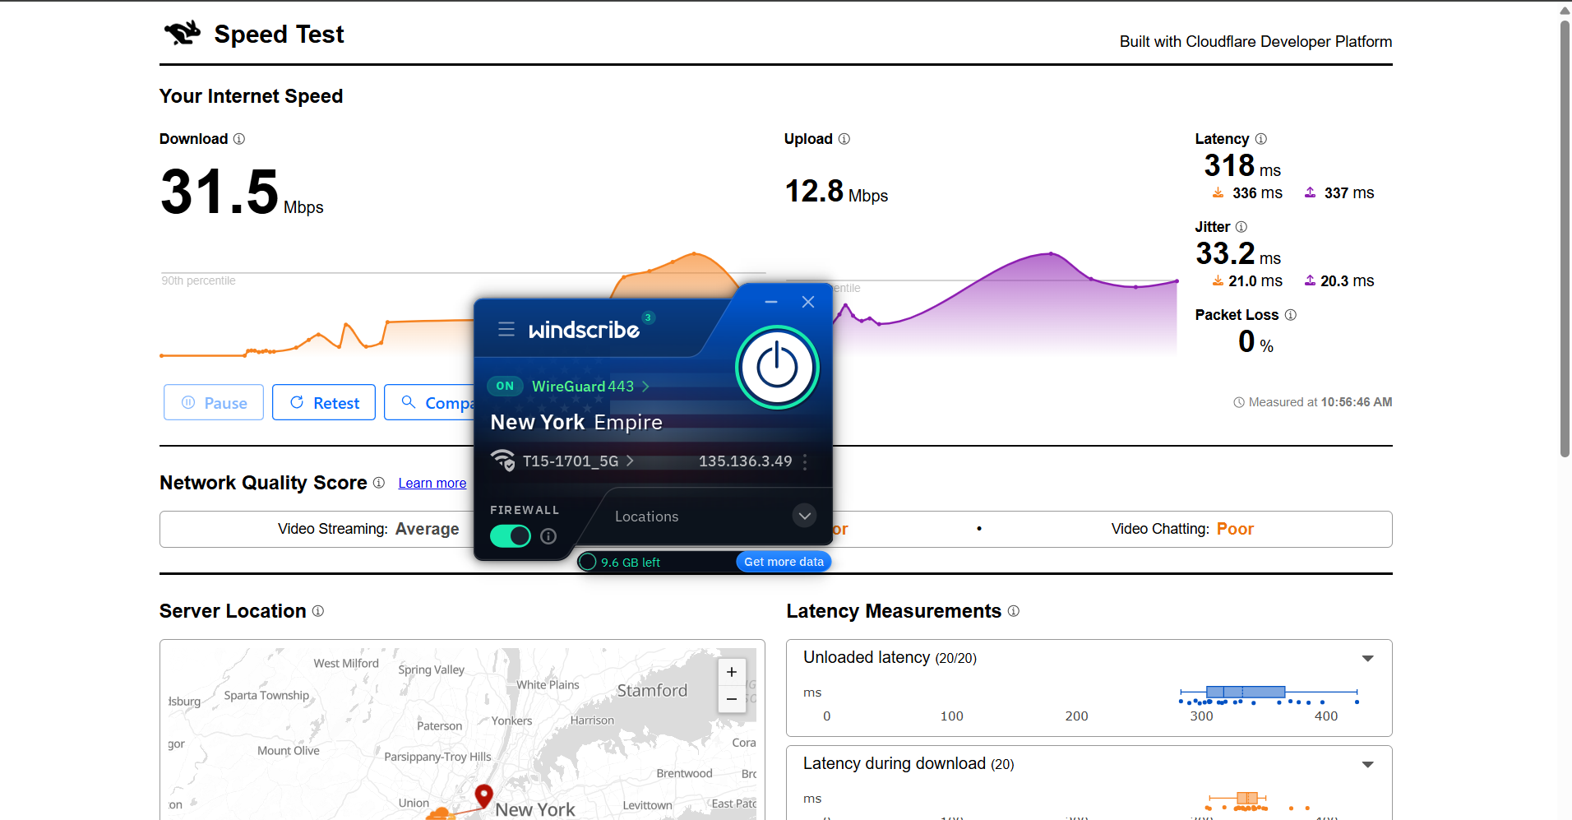Click the red location pin on map
Screen dimensions: 1572x820
point(483,795)
